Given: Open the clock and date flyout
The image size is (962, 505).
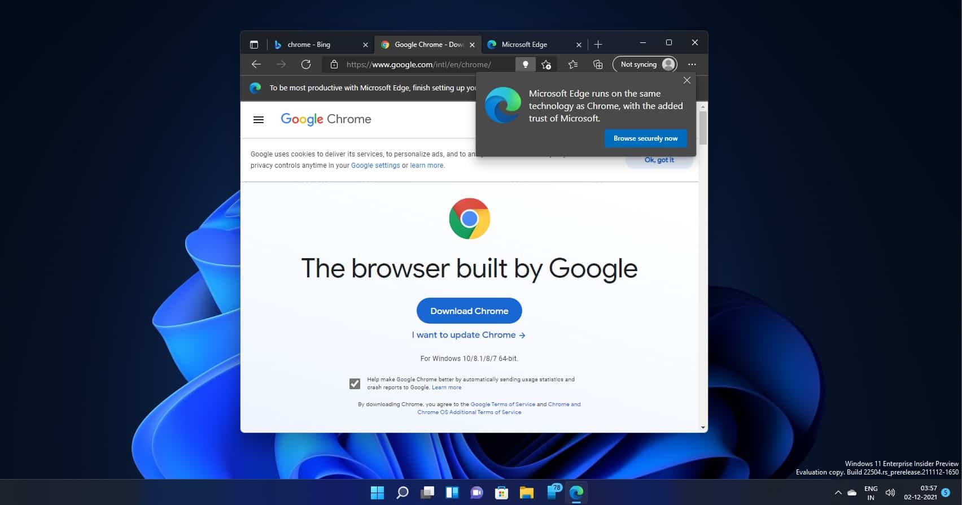Looking at the screenshot, I should coord(920,493).
